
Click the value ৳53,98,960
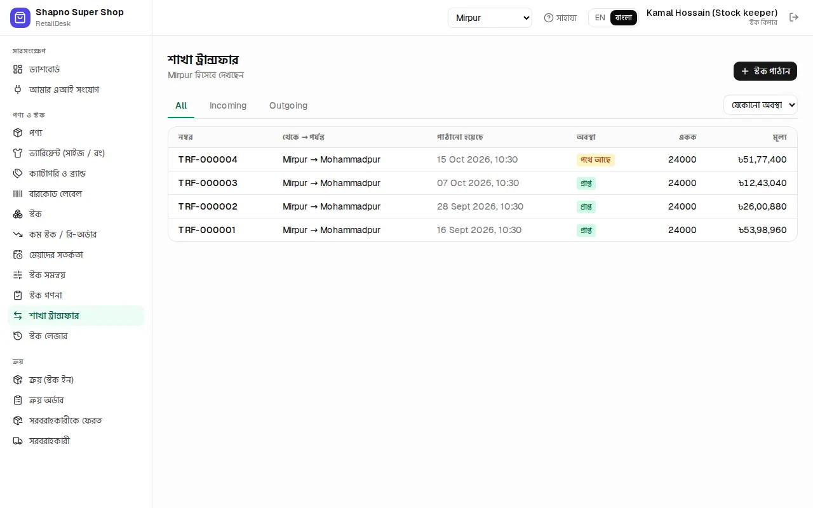[762, 230]
